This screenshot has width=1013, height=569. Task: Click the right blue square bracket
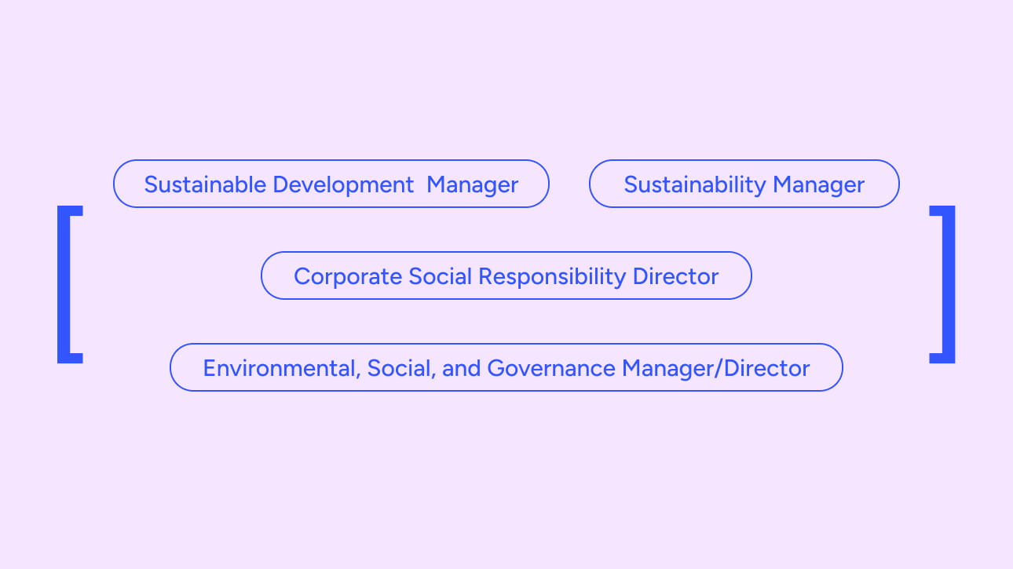point(949,284)
